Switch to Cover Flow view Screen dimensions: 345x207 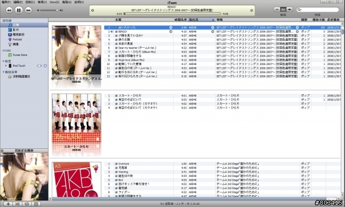pos(289,10)
